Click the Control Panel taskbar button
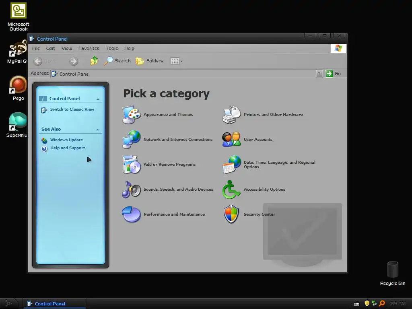This screenshot has width=412, height=309. pos(54,304)
